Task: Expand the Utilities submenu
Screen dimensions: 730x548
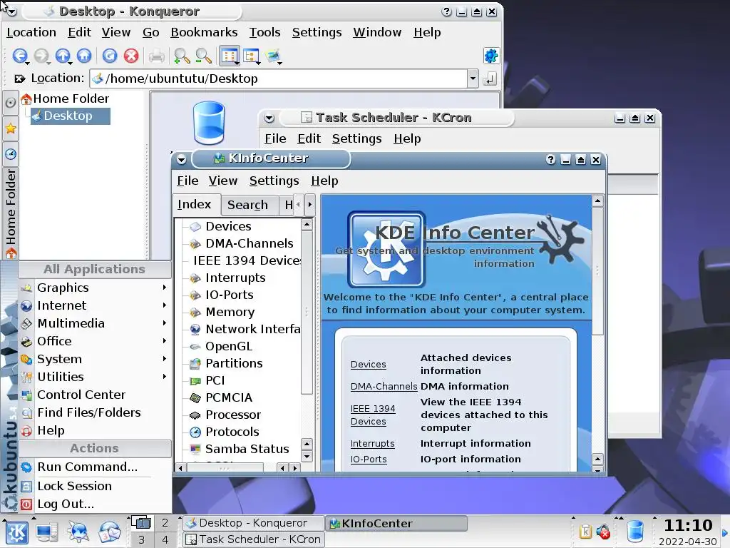Action: [x=95, y=377]
